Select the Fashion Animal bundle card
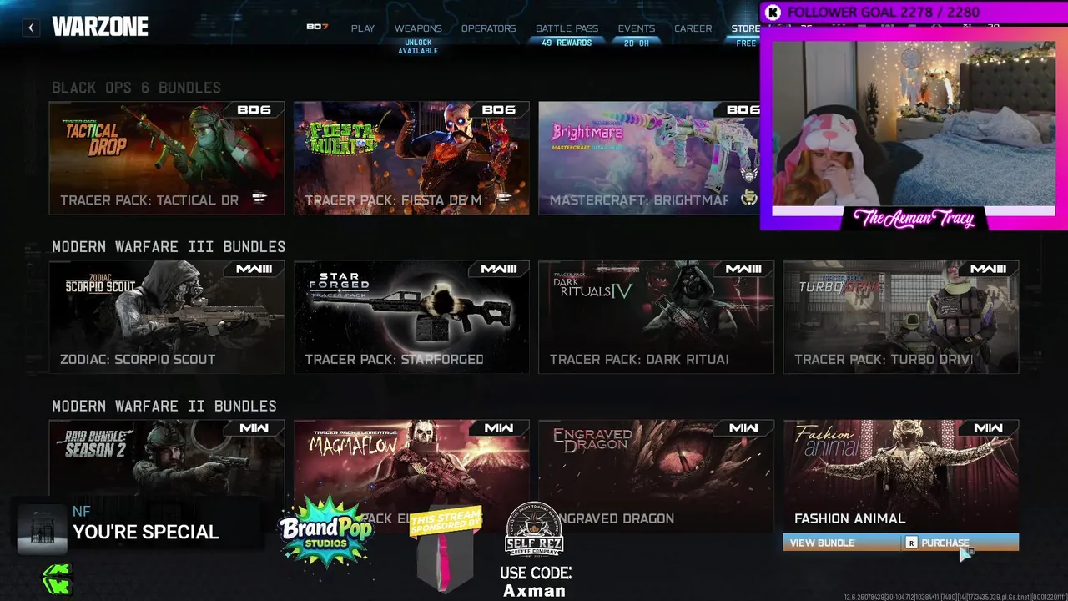The width and height of the screenshot is (1068, 601). tap(901, 476)
